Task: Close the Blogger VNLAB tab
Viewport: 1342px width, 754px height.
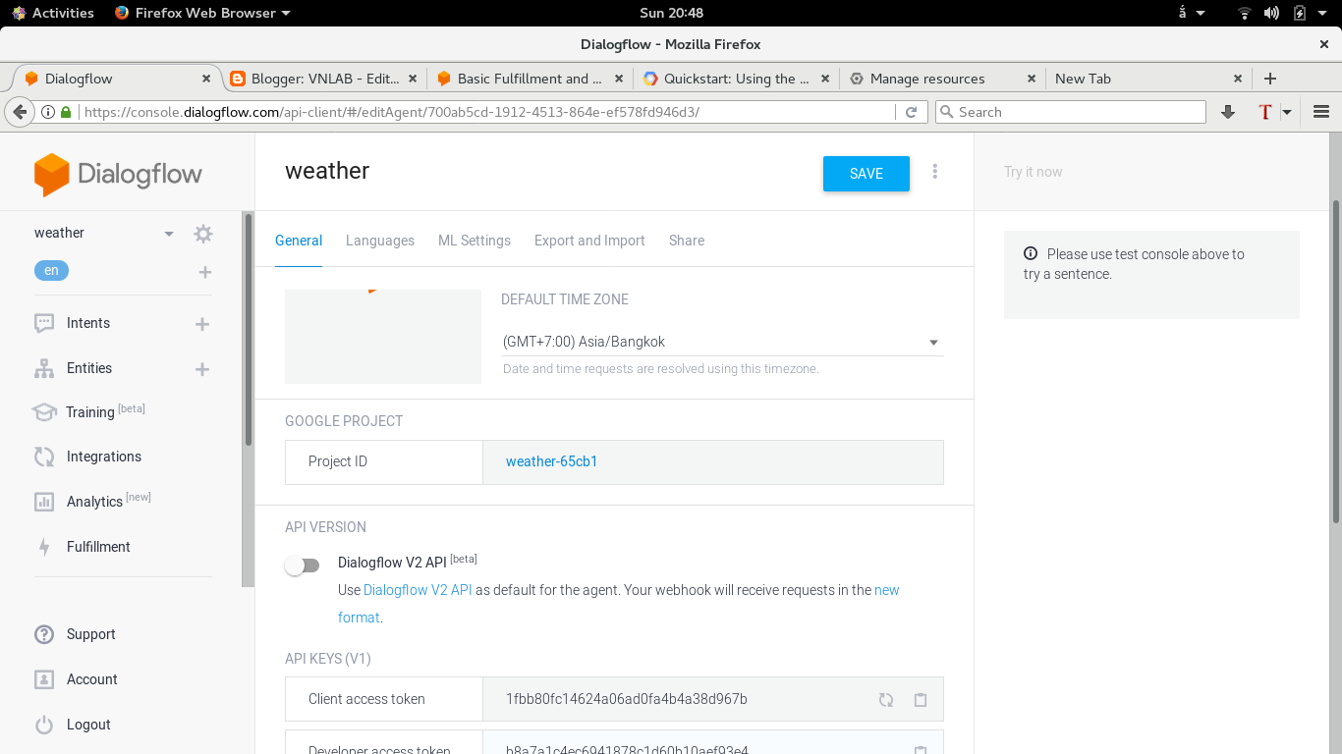Action: (x=413, y=79)
